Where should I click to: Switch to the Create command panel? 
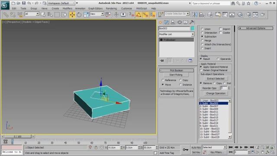(x=161, y=22)
